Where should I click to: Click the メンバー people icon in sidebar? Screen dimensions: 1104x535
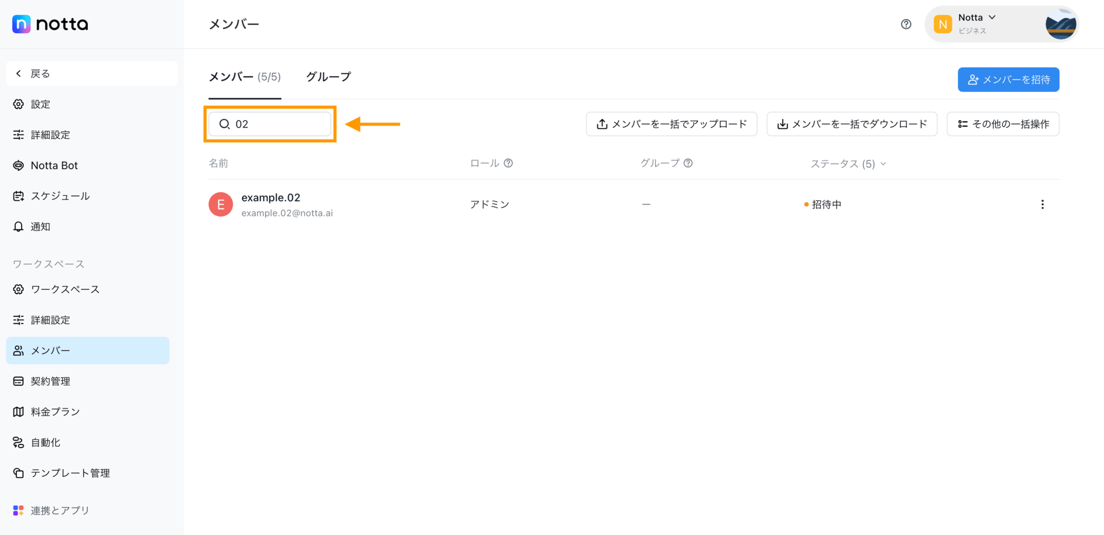click(x=19, y=350)
